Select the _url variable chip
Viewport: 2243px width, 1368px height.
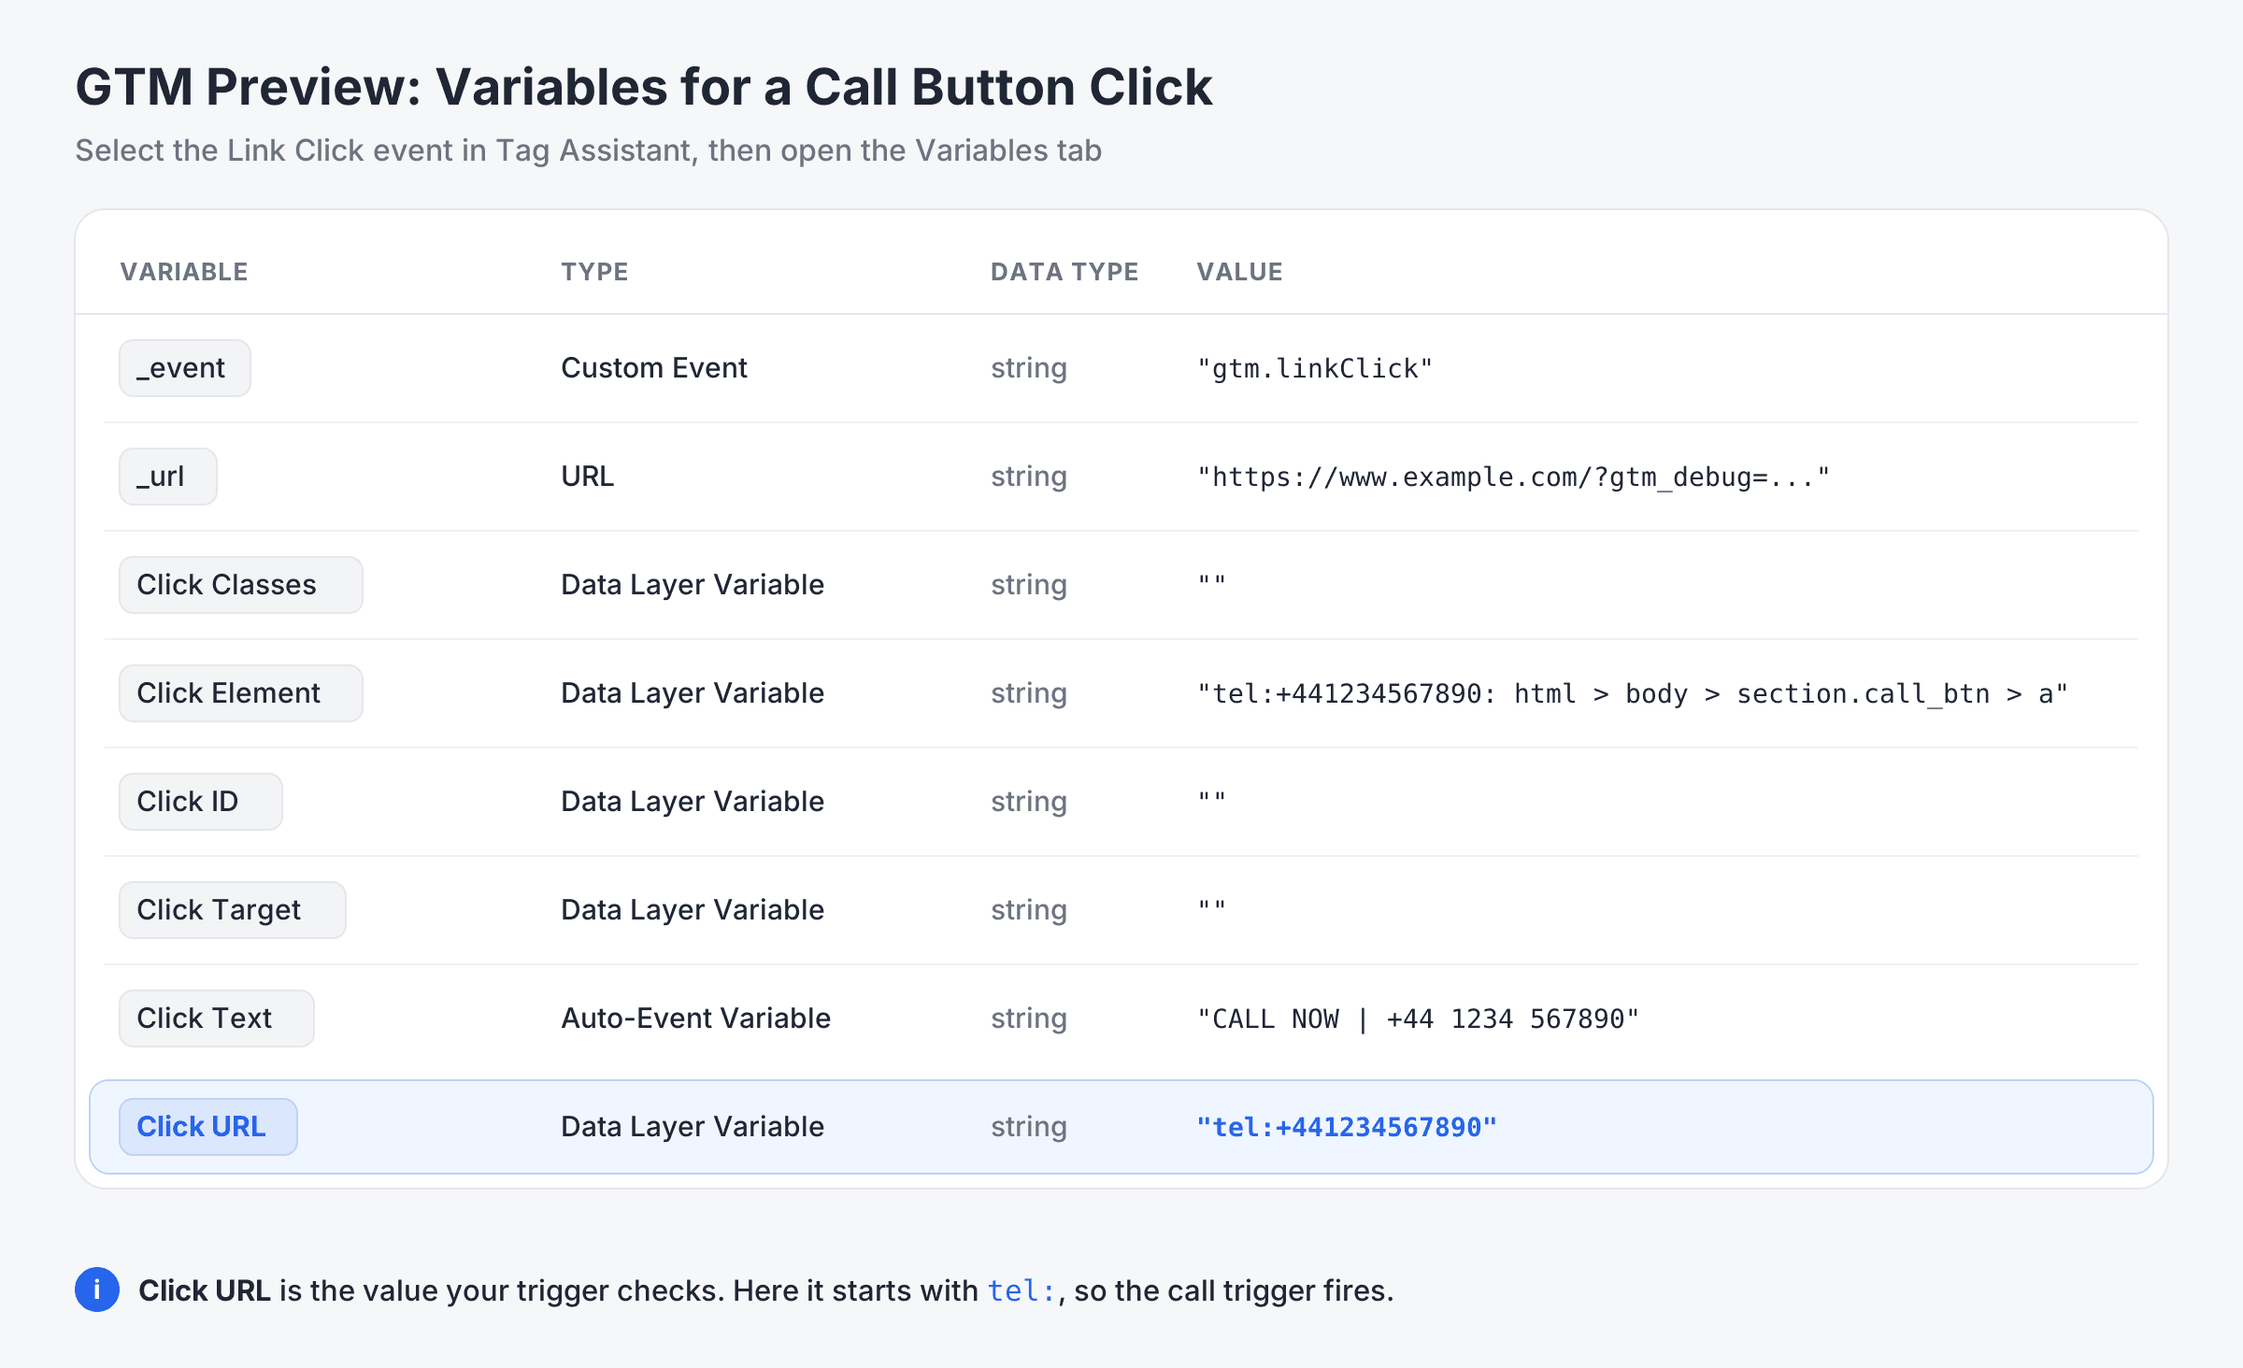pyautogui.click(x=168, y=477)
